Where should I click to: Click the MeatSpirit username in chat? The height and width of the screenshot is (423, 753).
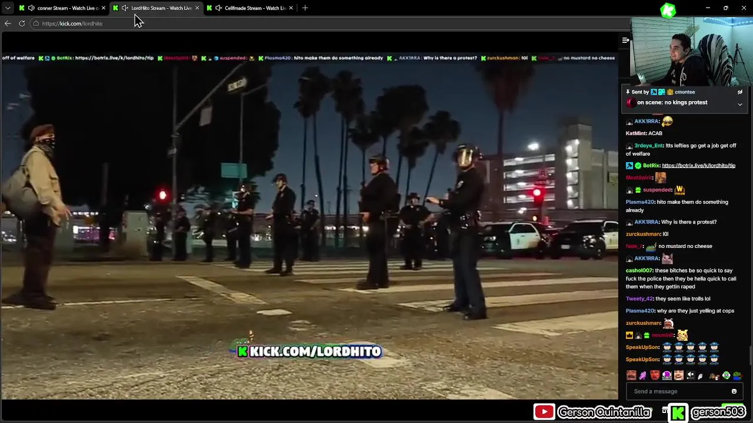click(x=639, y=178)
